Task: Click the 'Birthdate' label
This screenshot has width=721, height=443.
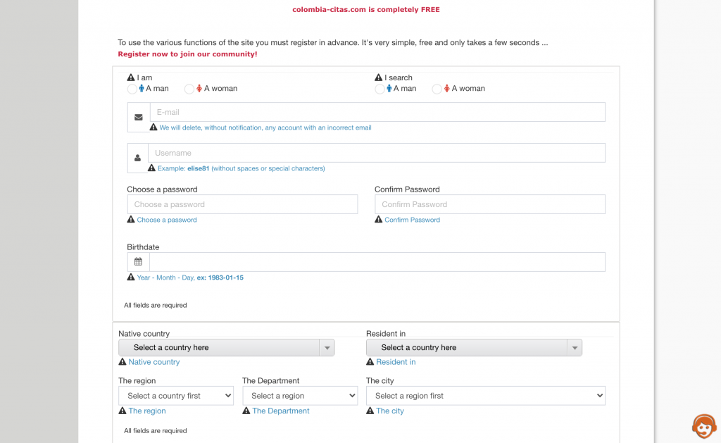Action: click(x=143, y=247)
